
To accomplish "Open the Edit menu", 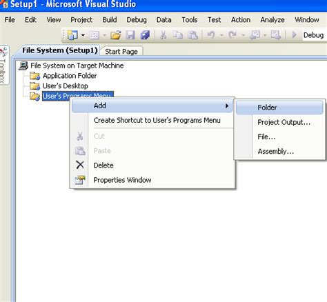I will (30, 20).
